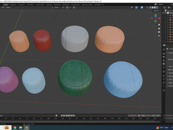
Task: Switch to the Modeling workspace tab
Action: click(13, 5)
